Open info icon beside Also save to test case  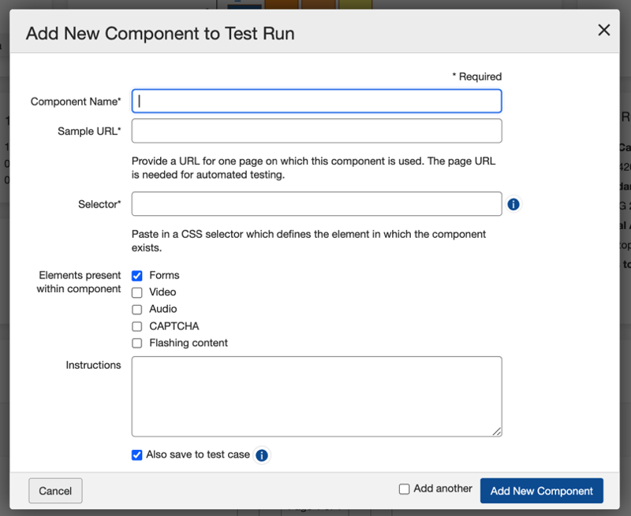pyautogui.click(x=262, y=455)
